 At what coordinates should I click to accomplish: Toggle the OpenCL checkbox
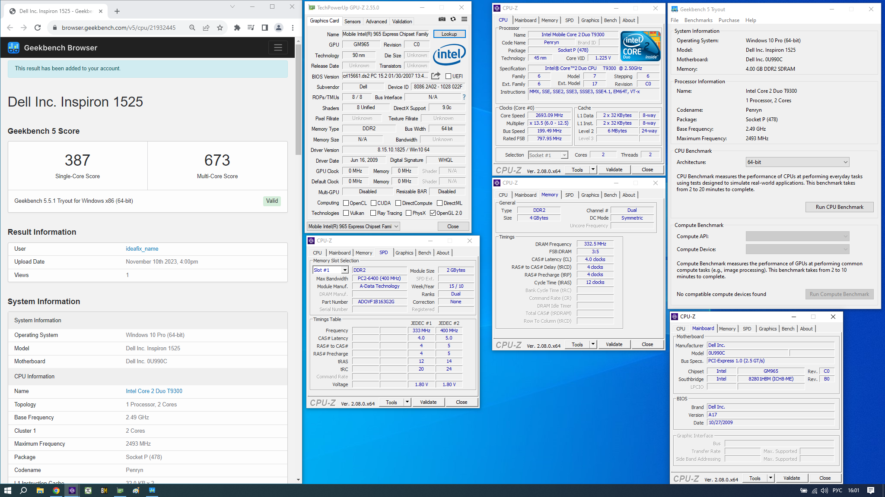346,203
